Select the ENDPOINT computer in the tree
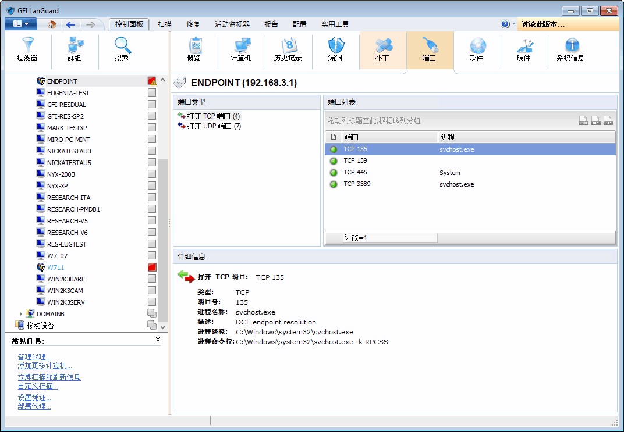This screenshot has height=432, width=624. coord(62,81)
